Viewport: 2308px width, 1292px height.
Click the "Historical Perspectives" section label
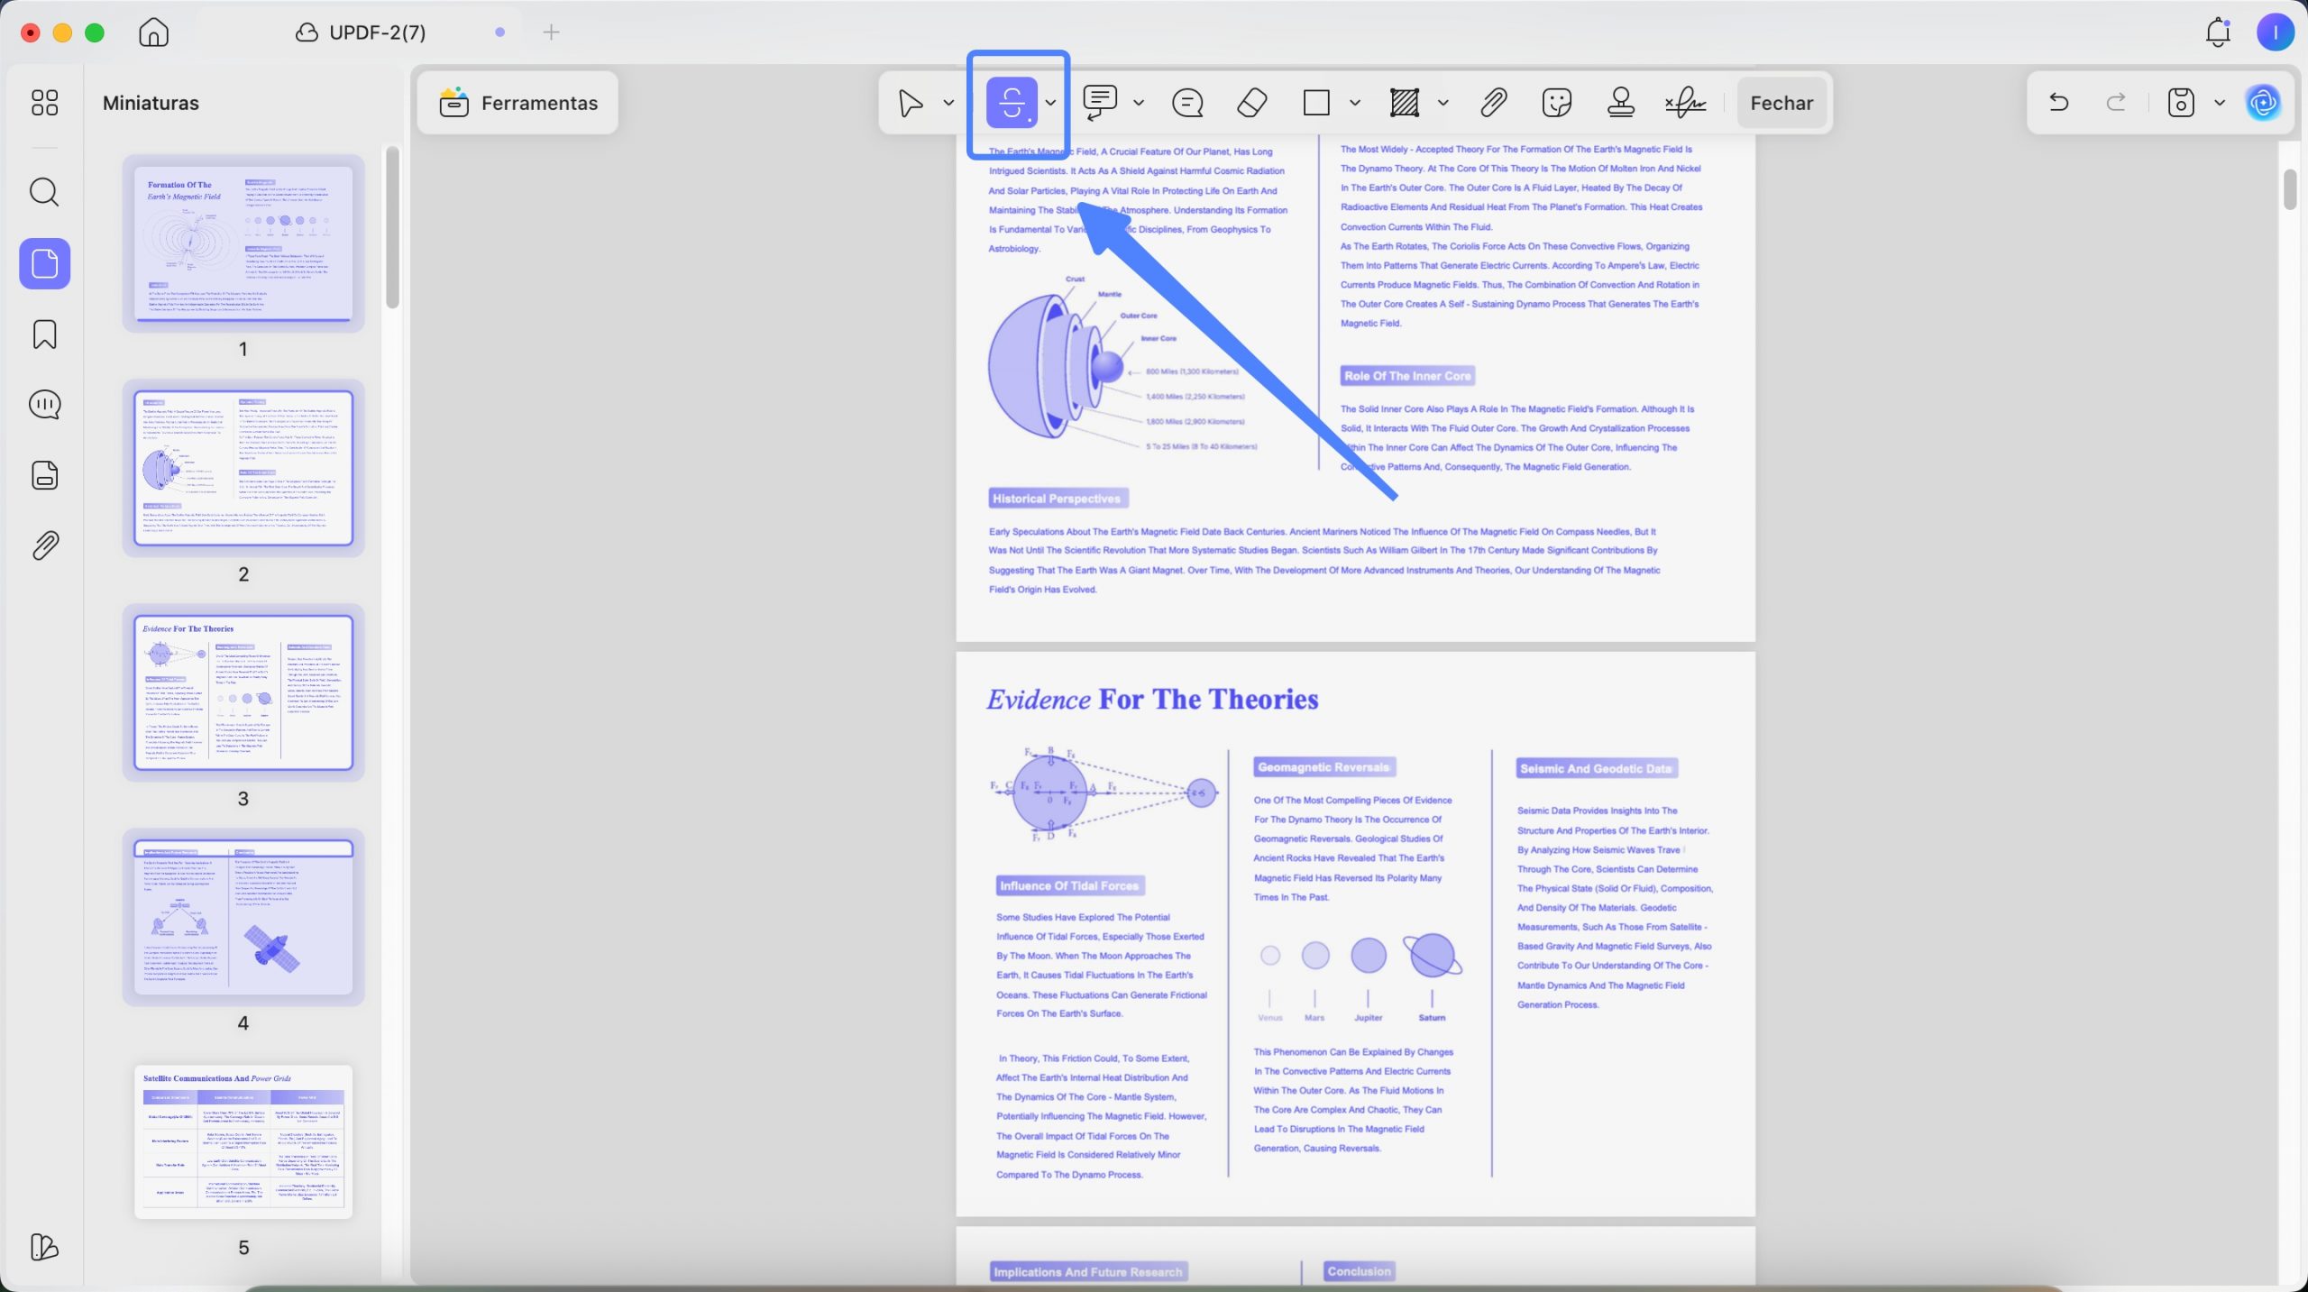click(1058, 498)
